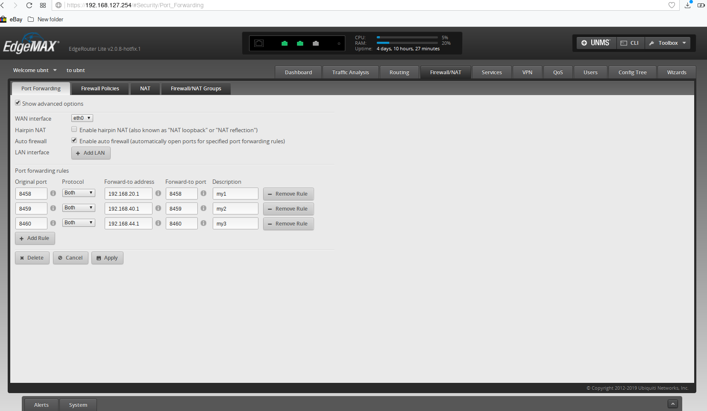Image resolution: width=707 pixels, height=411 pixels.
Task: Click the info icon beside address 192.168.40.1
Action: pyautogui.click(x=158, y=208)
